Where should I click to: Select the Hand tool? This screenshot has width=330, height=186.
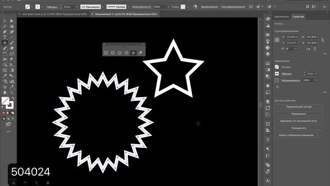pyautogui.click(x=5, y=92)
